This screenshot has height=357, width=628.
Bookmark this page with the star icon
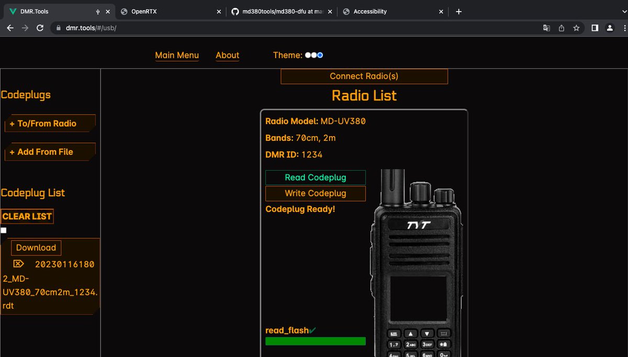pos(576,28)
